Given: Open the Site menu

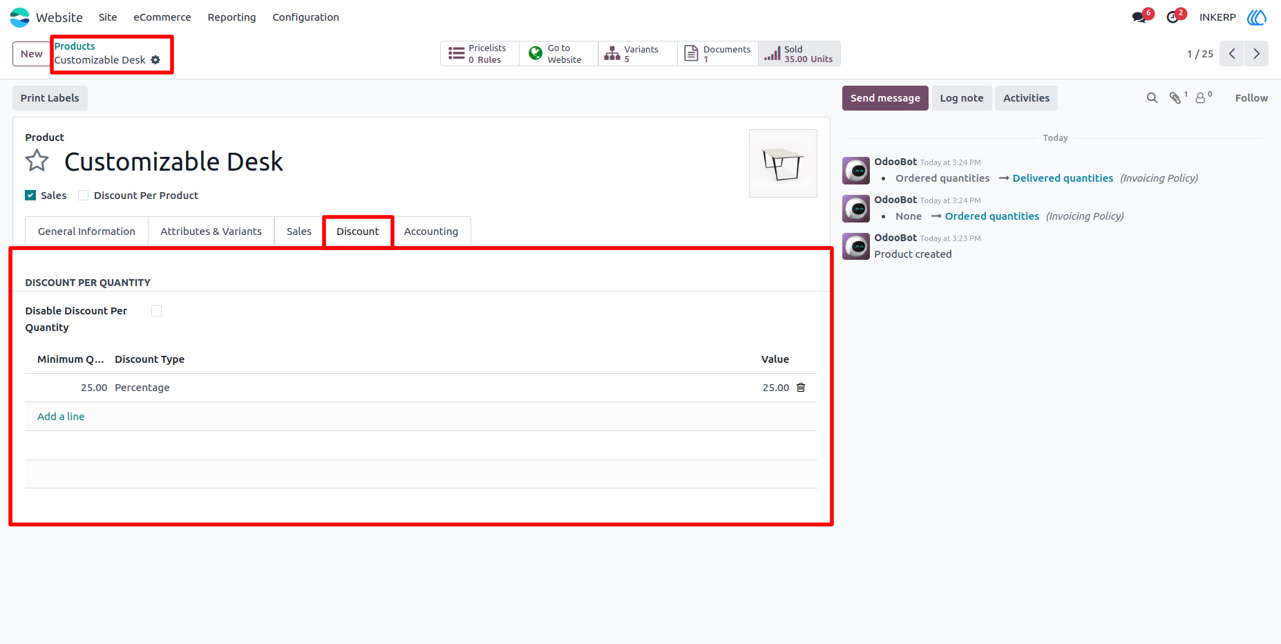Looking at the screenshot, I should 108,17.
